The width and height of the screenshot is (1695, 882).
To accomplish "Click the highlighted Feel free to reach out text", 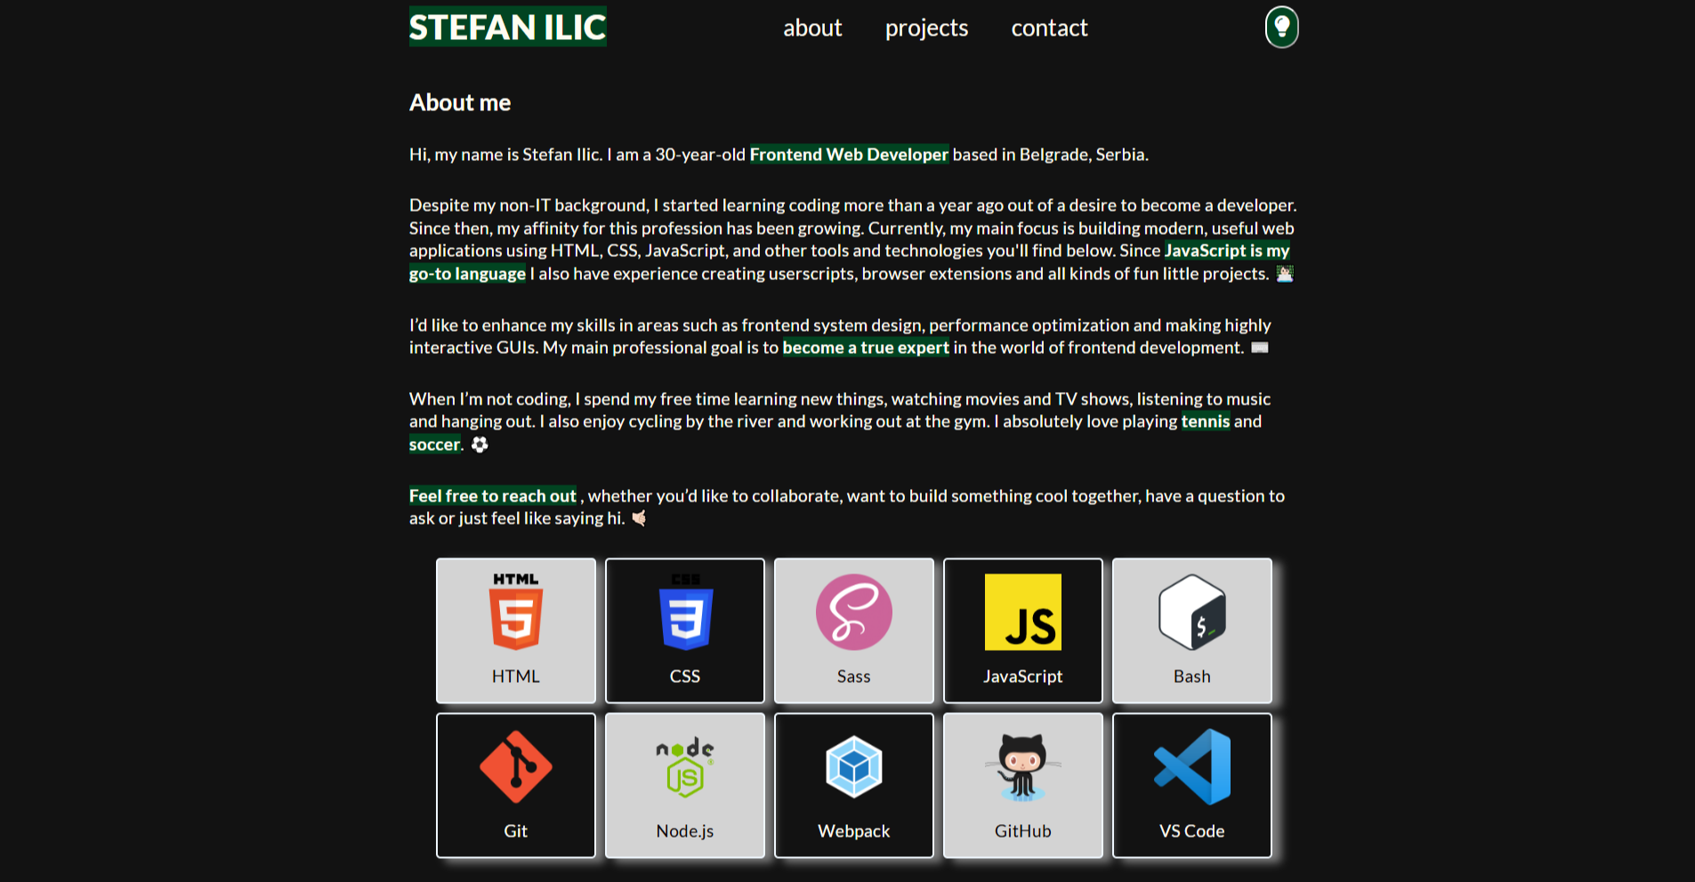I will pos(492,495).
